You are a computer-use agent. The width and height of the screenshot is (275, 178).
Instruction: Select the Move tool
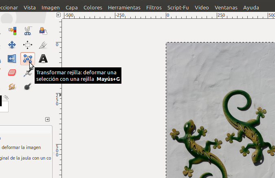[12, 45]
